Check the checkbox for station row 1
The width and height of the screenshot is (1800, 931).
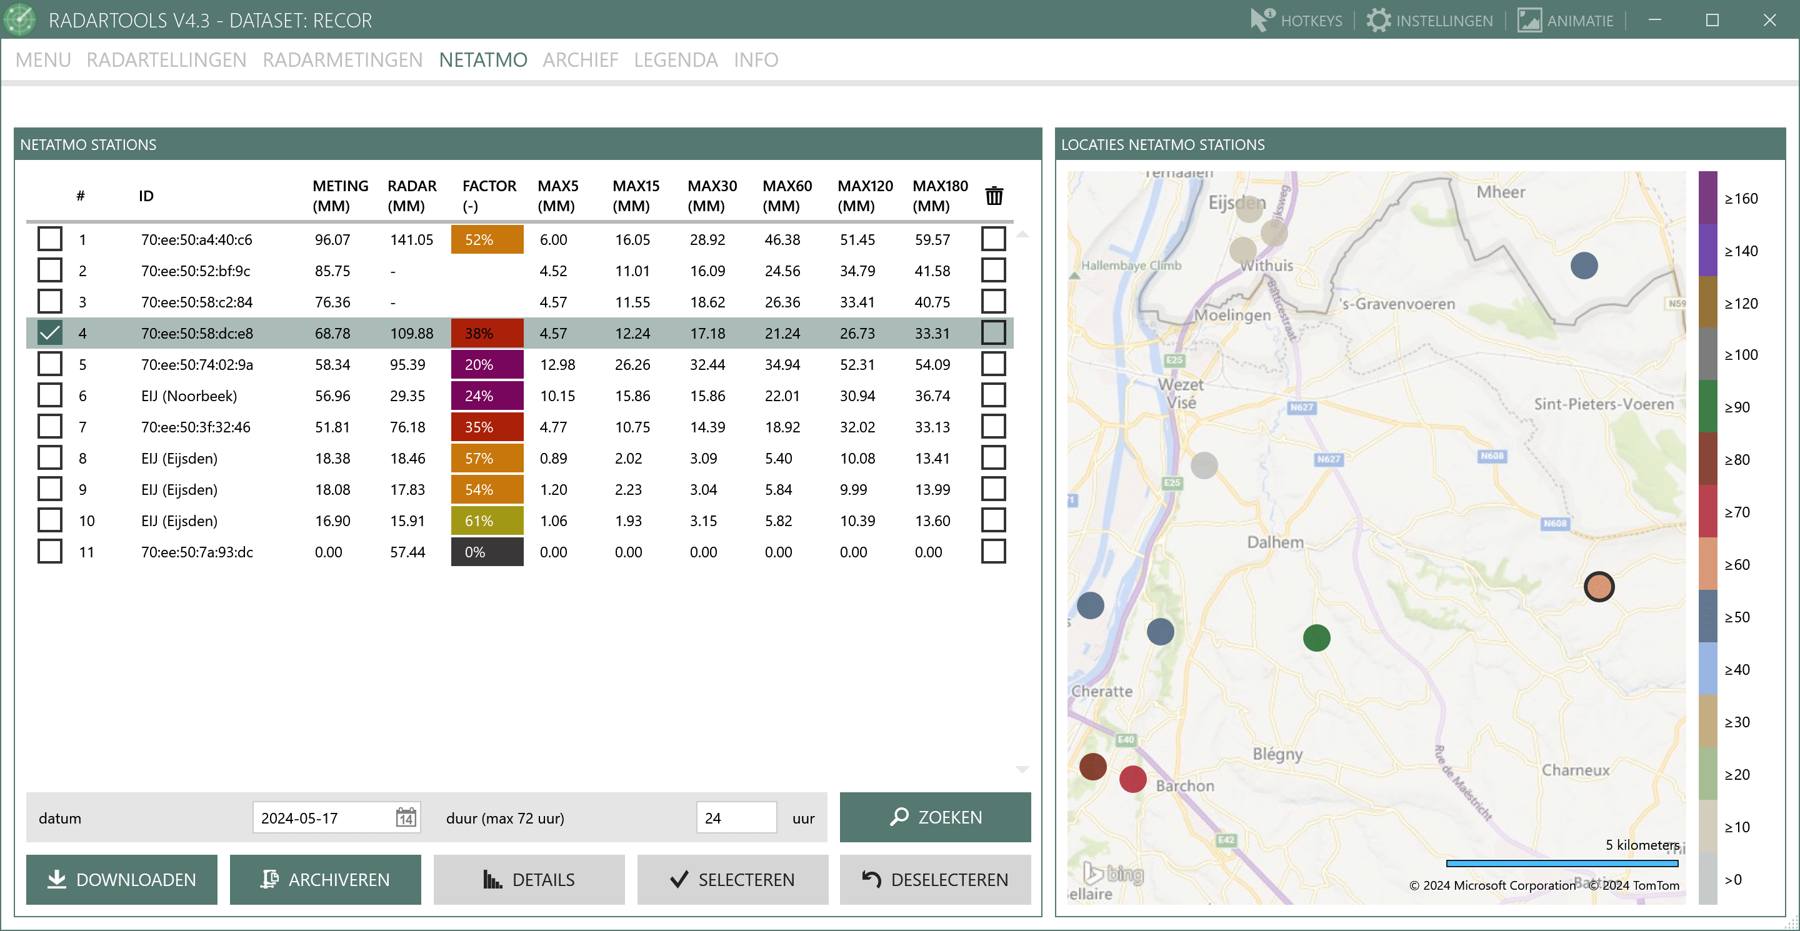49,239
